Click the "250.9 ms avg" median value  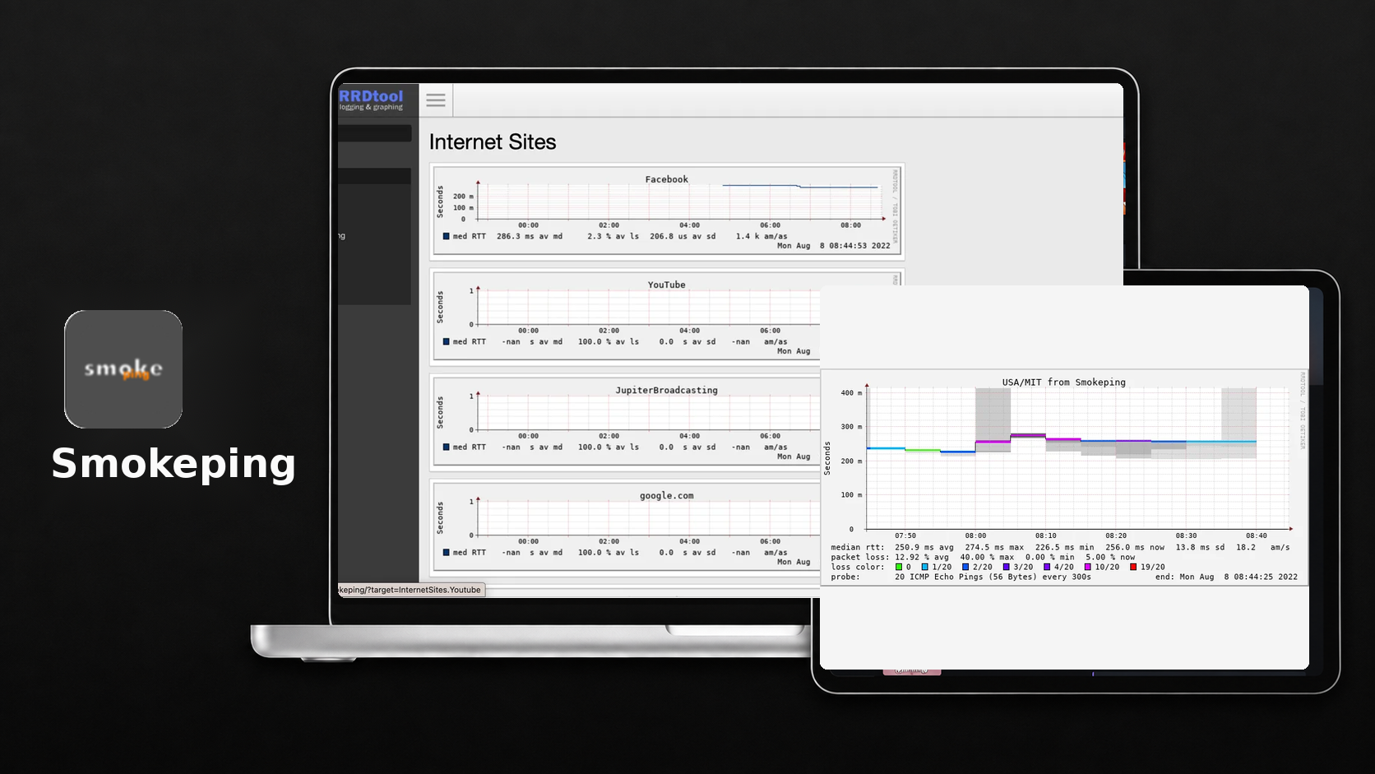[x=924, y=547]
